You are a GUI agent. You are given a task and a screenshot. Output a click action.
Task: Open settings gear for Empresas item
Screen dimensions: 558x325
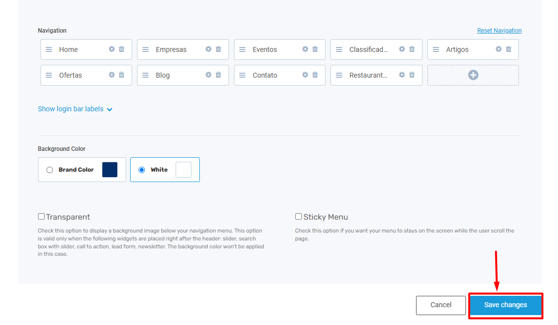(209, 49)
